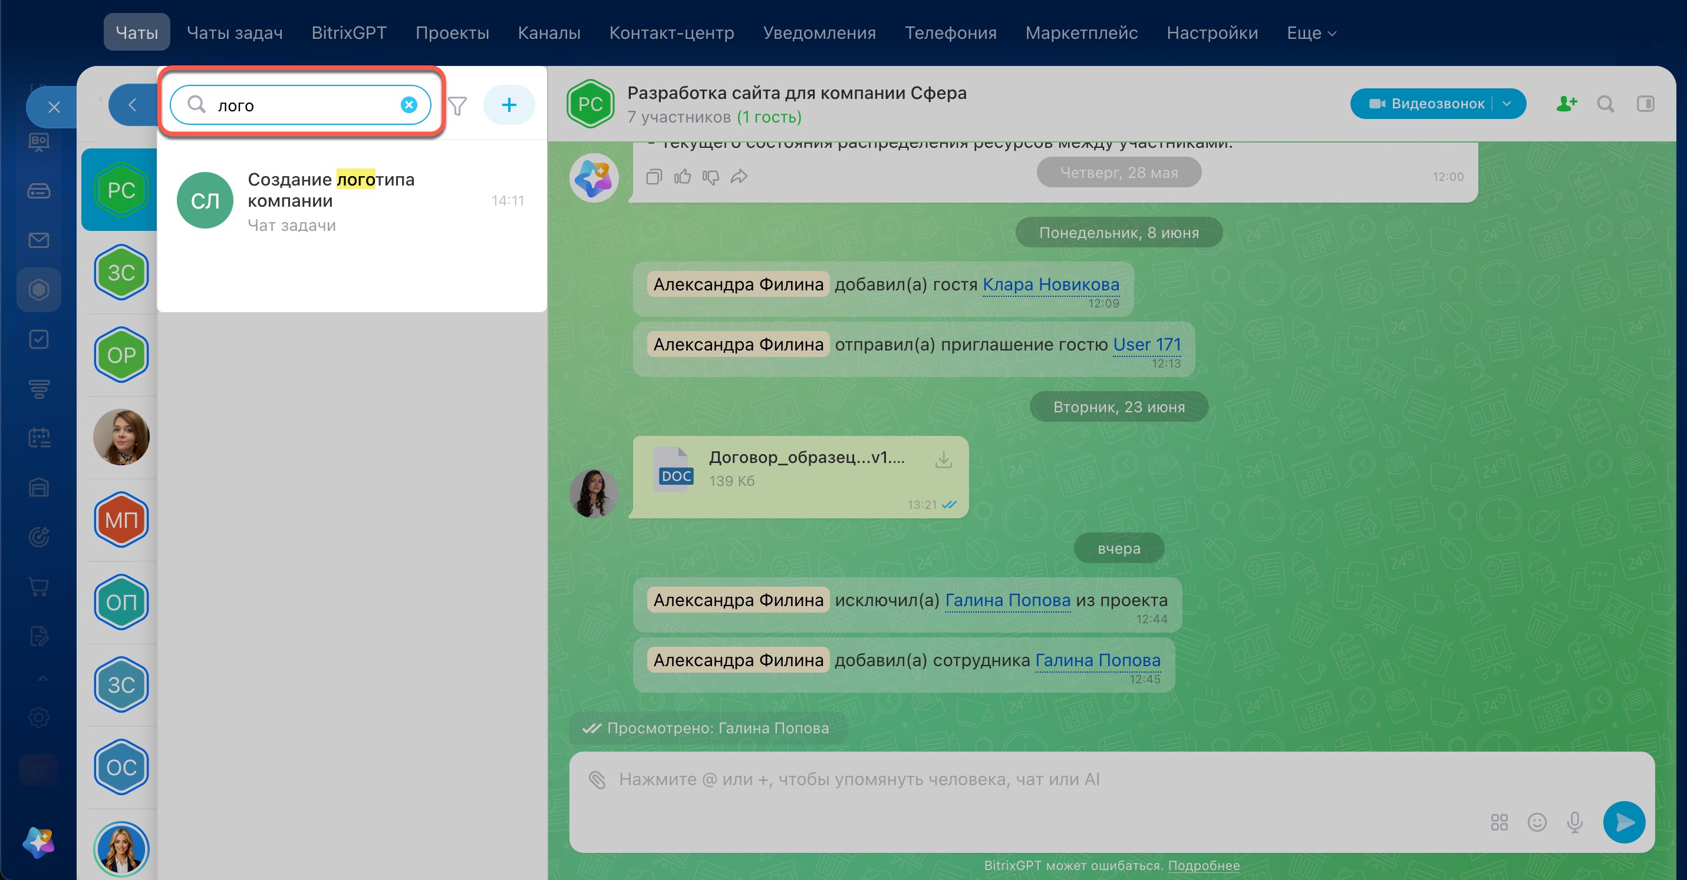Dislike the BitrixGPT response with thumbs down
The image size is (1687, 880).
710,176
